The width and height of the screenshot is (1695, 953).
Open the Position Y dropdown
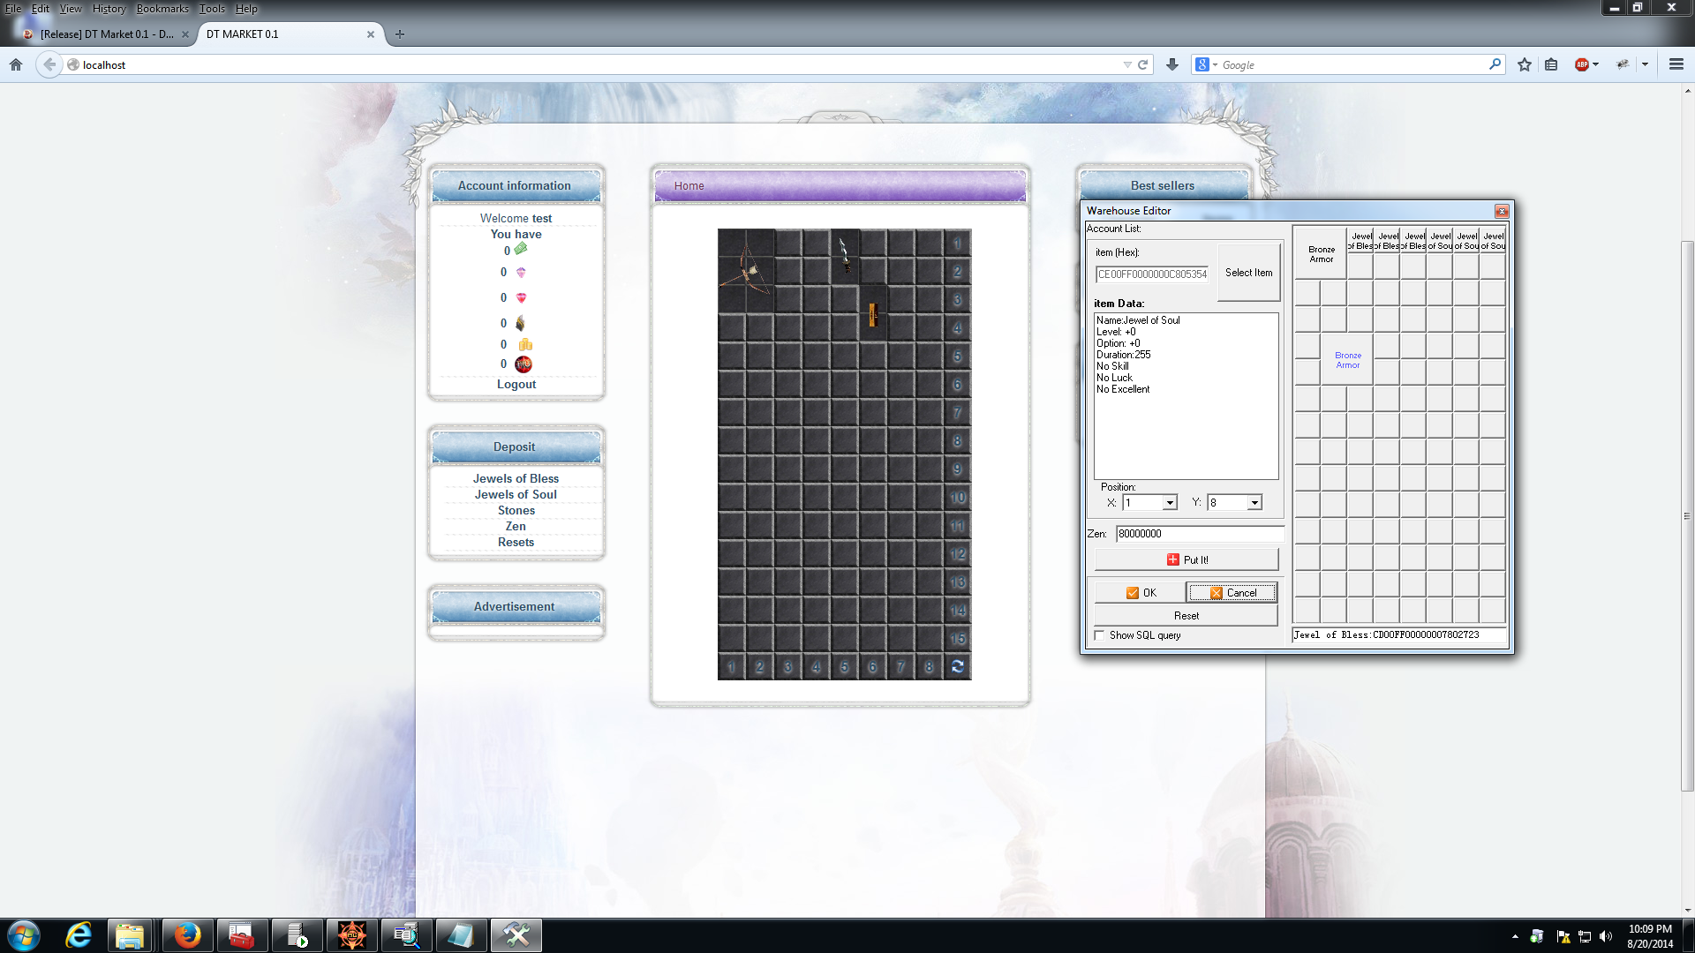tap(1254, 503)
